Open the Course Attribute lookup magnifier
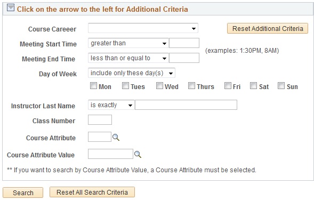 click(x=116, y=138)
